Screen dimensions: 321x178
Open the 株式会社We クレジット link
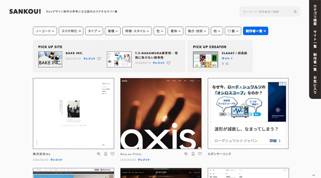56,160
